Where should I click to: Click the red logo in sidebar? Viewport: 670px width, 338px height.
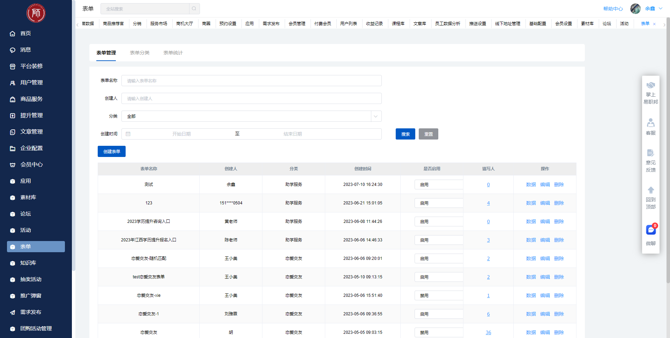click(x=36, y=13)
